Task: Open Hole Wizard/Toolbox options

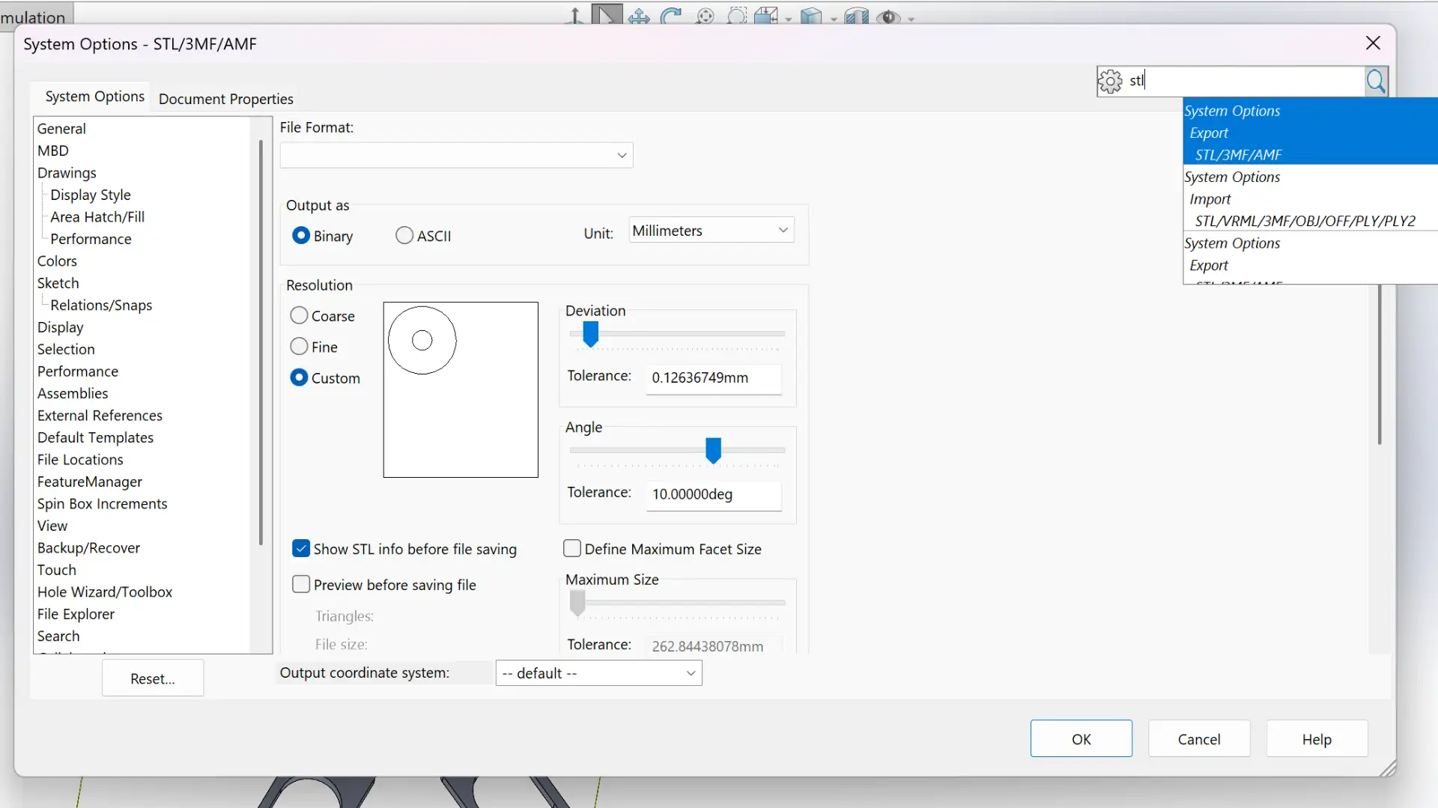Action: point(105,592)
